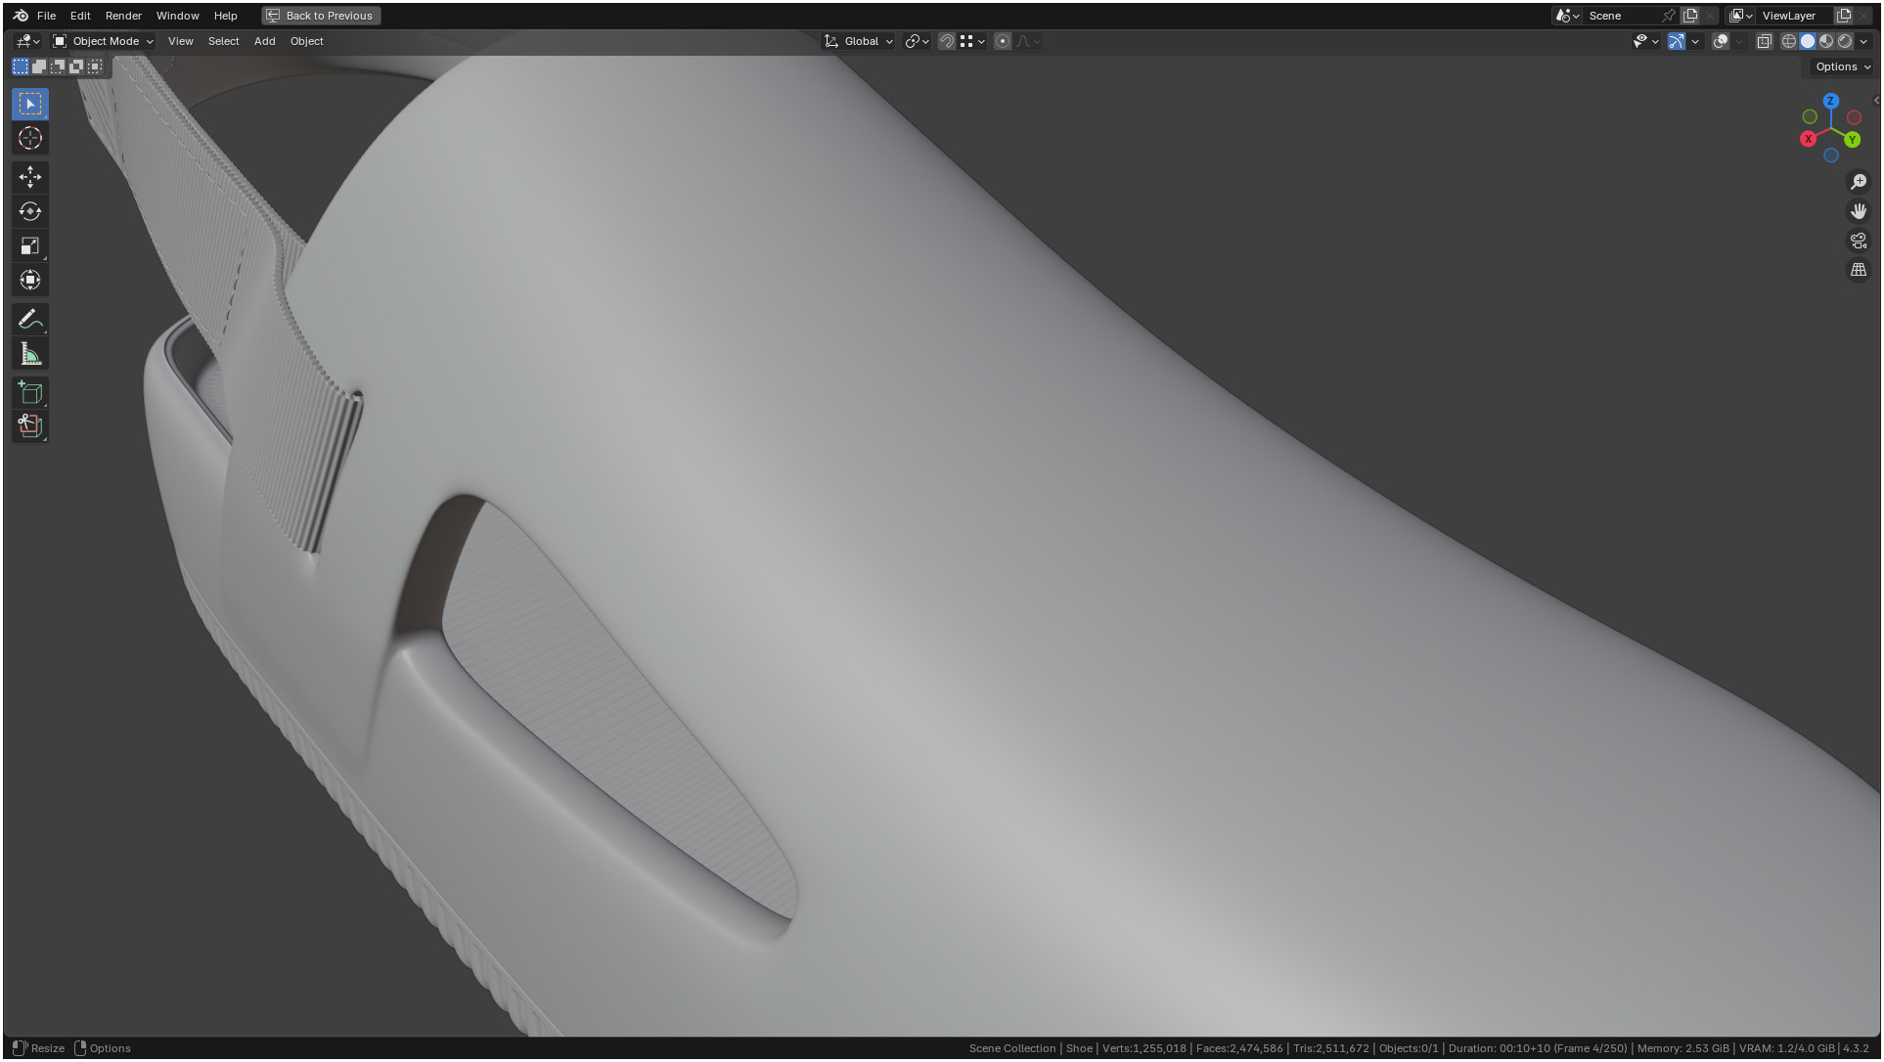Image resolution: width=1884 pixels, height=1062 pixels.
Task: Switch to wireframe shading
Action: coord(1789,41)
